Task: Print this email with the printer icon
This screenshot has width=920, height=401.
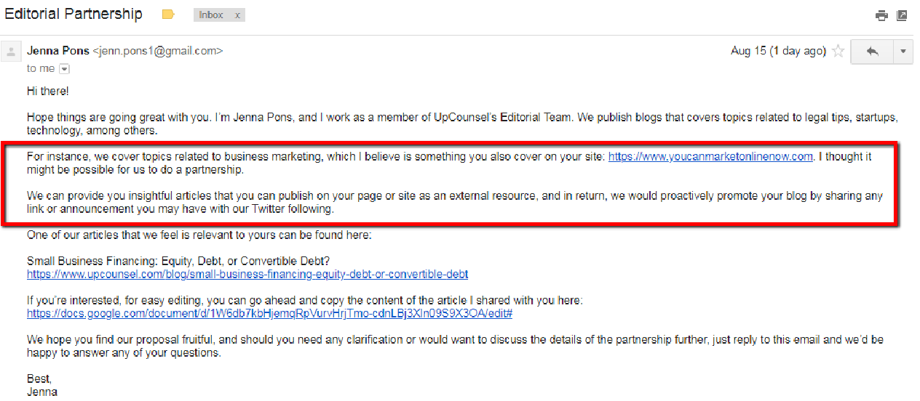Action: (882, 15)
